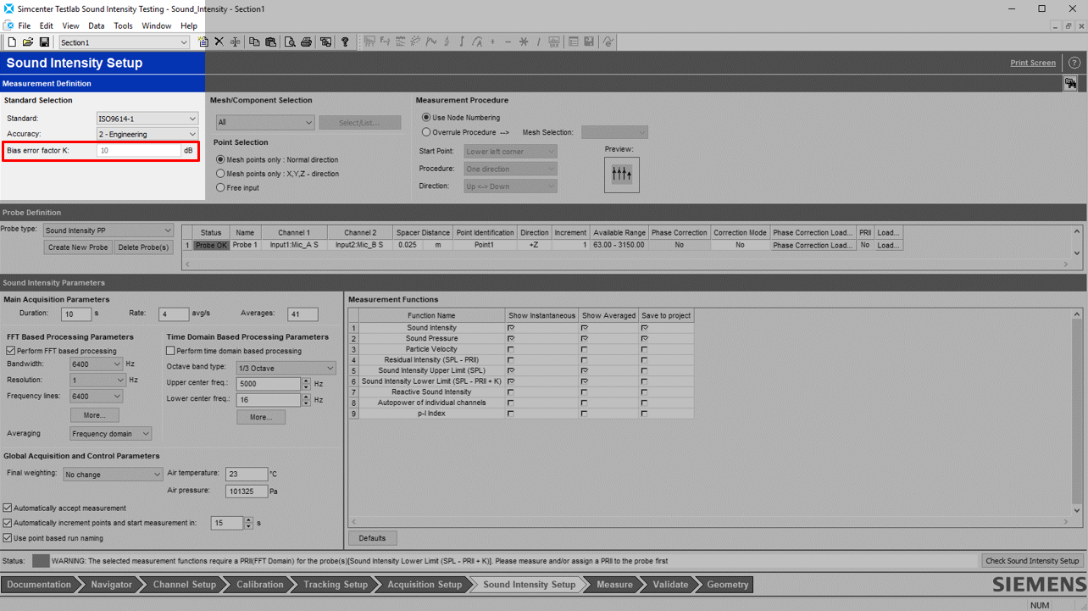Open a project with the folder icon
1088x611 pixels.
(28, 42)
